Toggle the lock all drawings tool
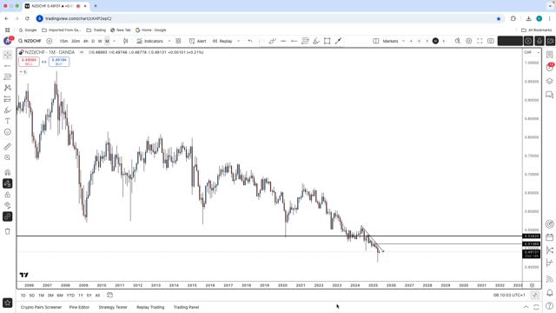The image size is (556, 313). point(8,195)
